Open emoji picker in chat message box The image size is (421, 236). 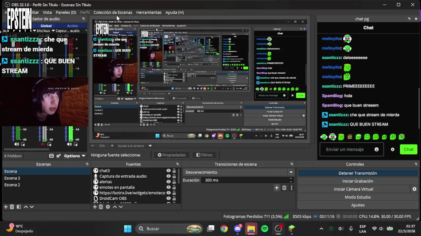[377, 149]
